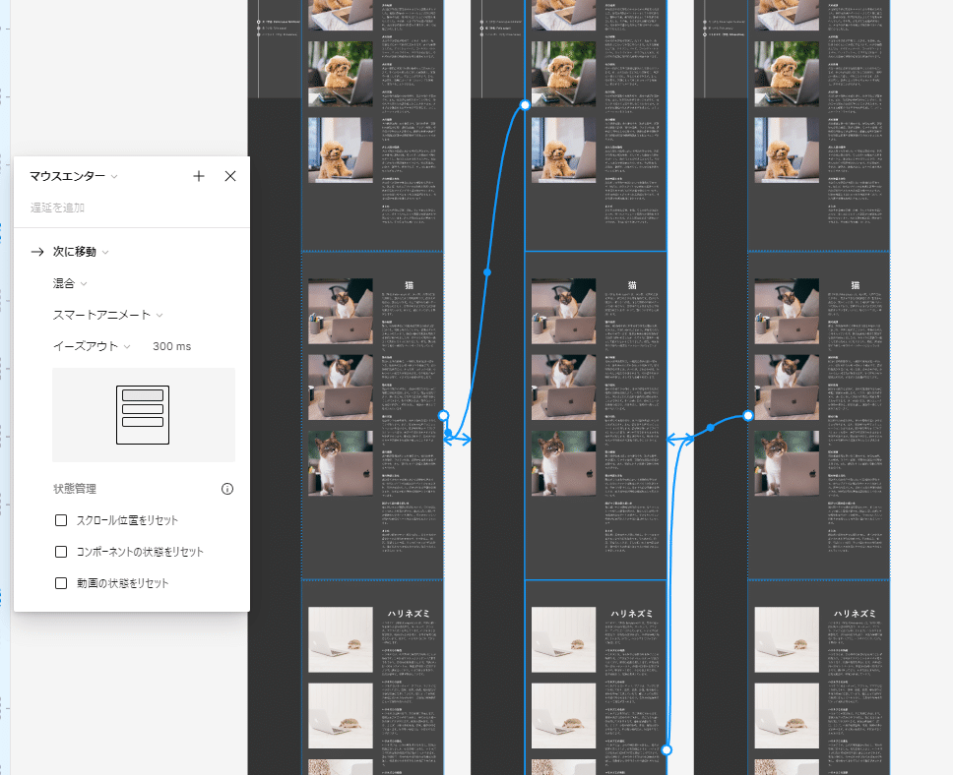Enable スクロール位置をリセット checkbox
This screenshot has width=953, height=775.
click(61, 520)
